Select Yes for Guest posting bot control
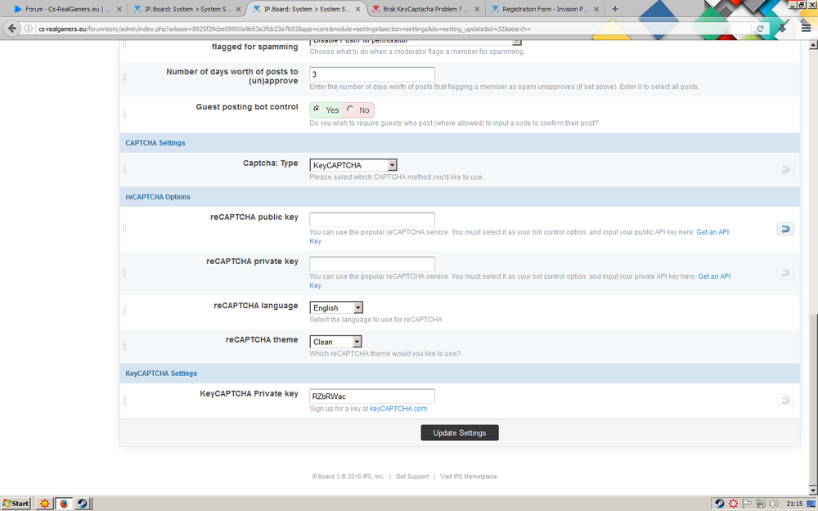 [x=317, y=110]
